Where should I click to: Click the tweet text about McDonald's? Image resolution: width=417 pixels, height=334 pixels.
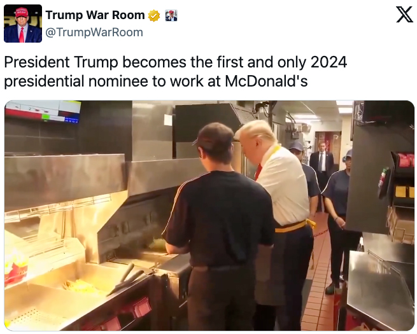[176, 71]
